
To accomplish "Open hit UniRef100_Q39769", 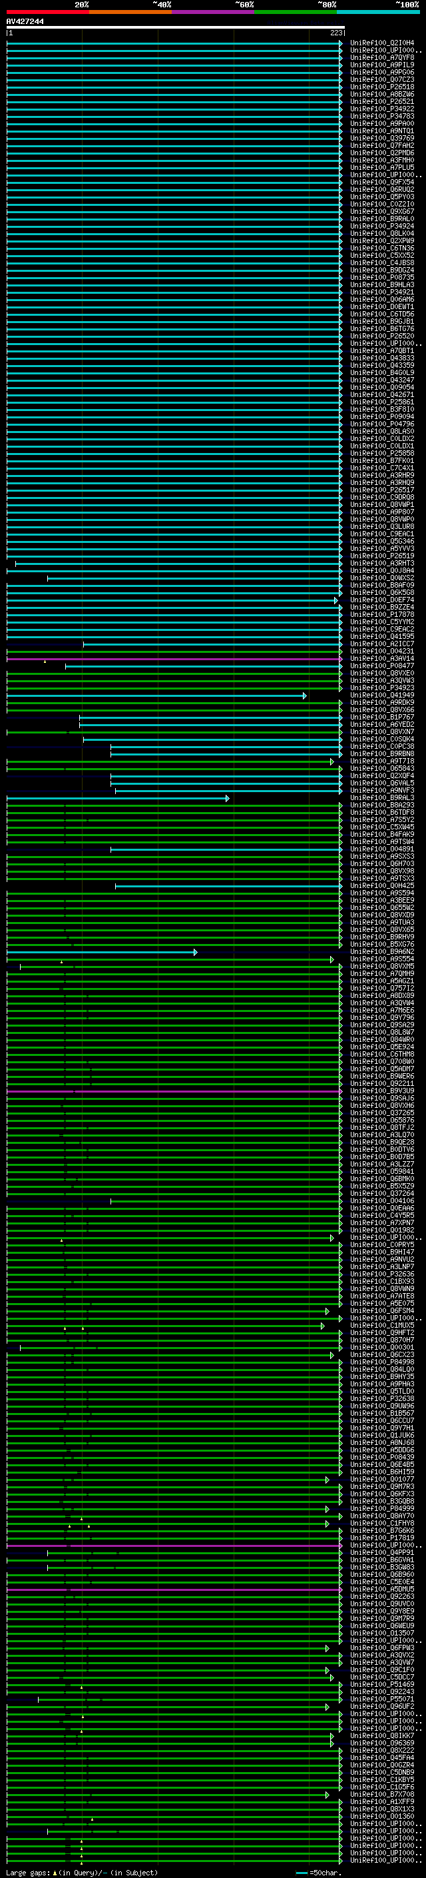I will (381, 139).
